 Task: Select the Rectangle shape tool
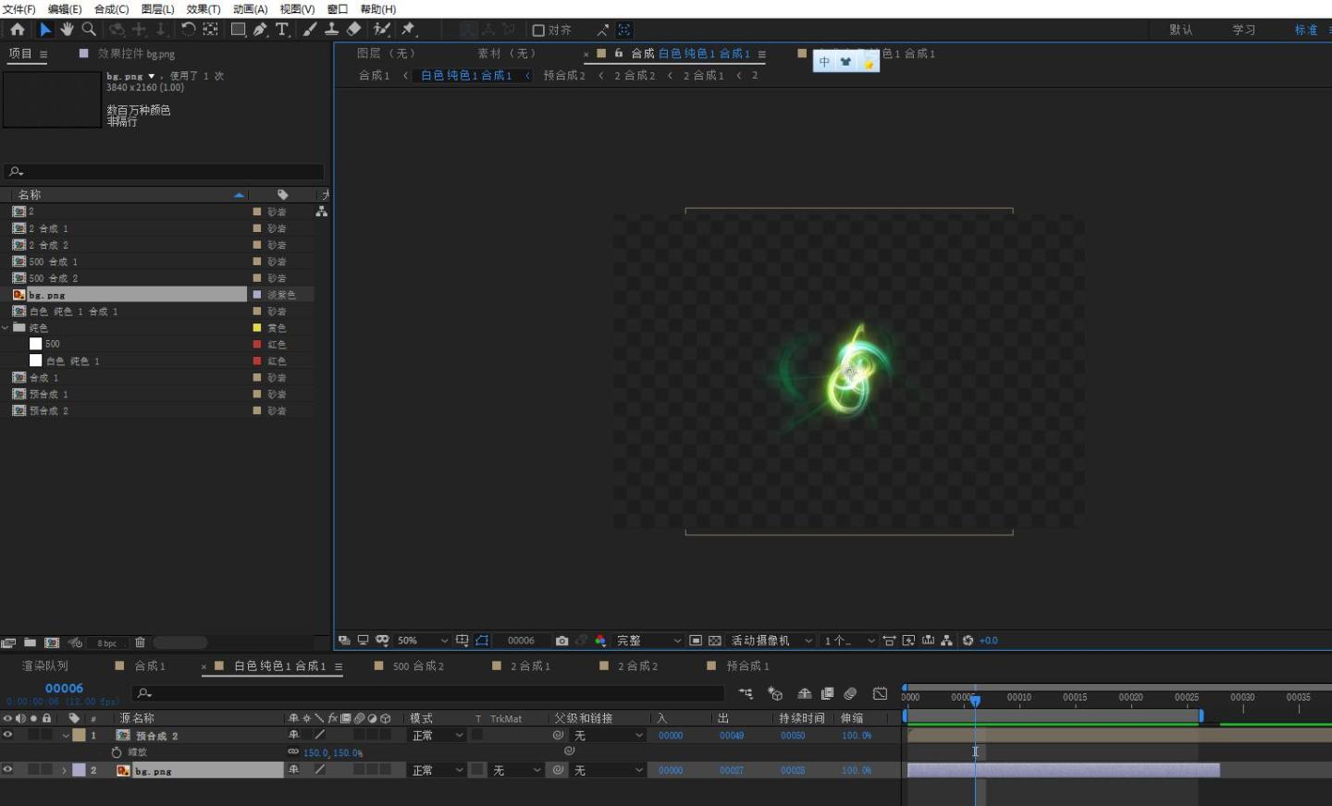[238, 30]
